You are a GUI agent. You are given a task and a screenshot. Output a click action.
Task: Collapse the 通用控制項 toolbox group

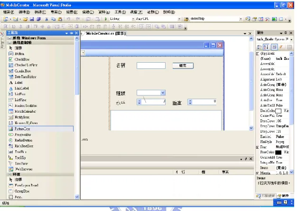coord(9,43)
